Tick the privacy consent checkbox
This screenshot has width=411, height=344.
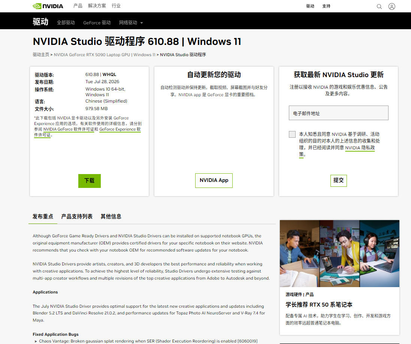point(292,134)
